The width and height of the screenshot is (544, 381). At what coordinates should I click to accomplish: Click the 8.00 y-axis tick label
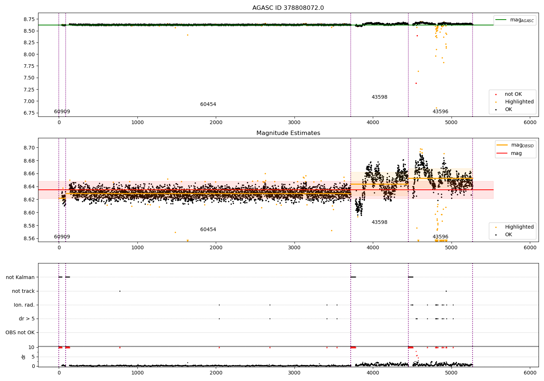click(29, 54)
